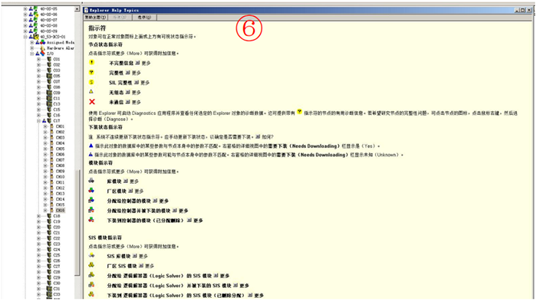537x301 pixels.
Task: Click the 更多 link next to 库模块
Action: point(134,182)
